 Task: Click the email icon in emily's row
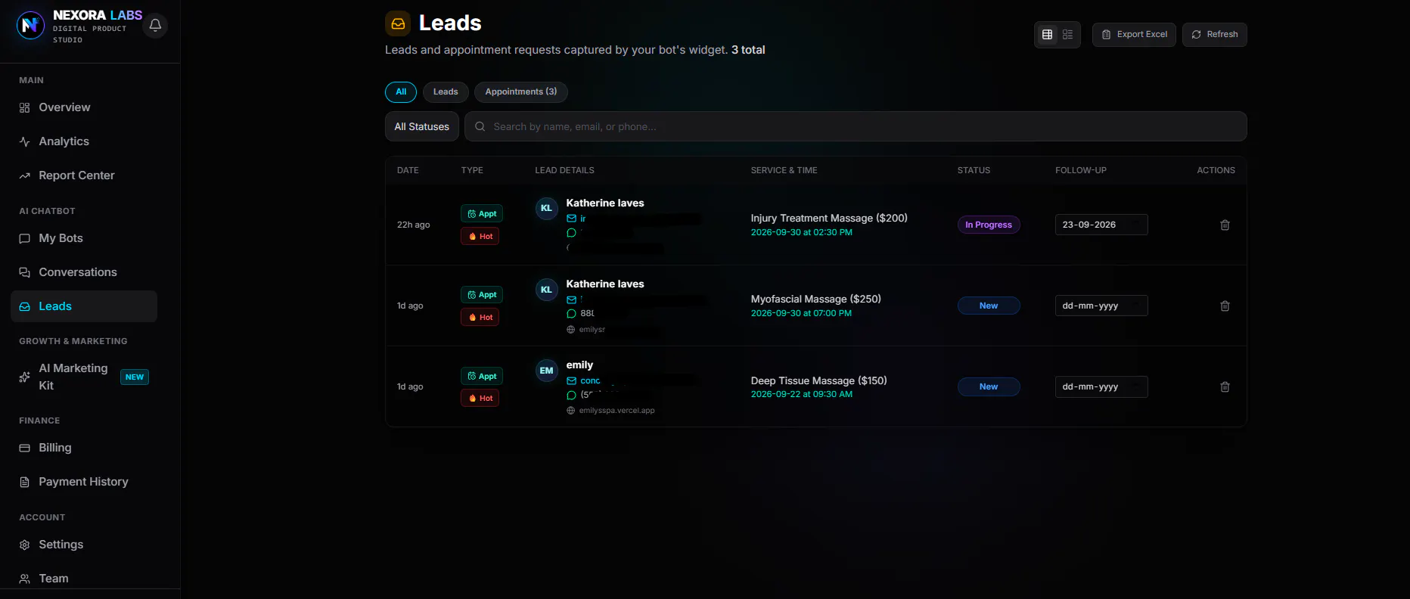tap(571, 380)
